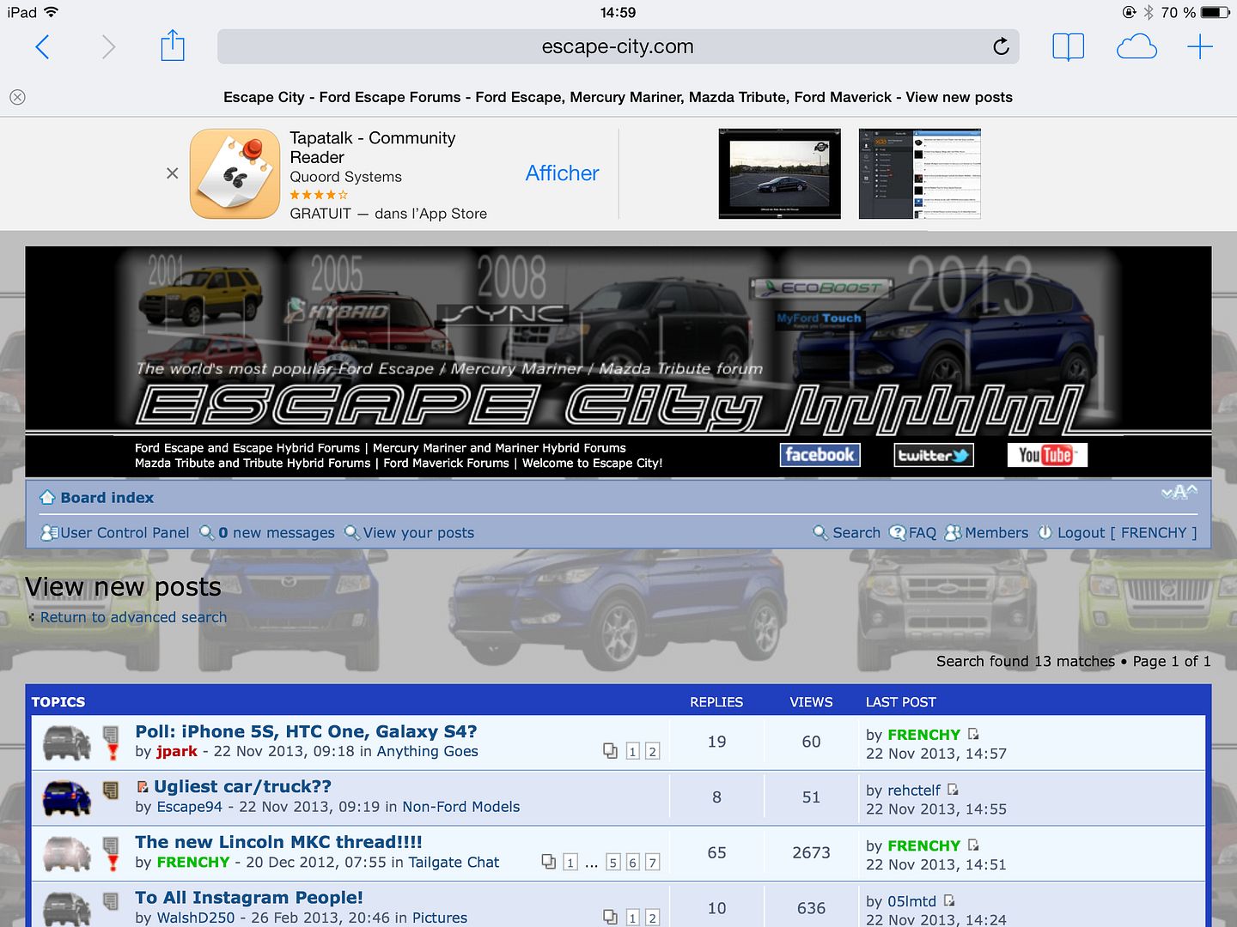Viewport: 1237px width, 927px height.
Task: Open the Safari bookmarks book icon
Action: [x=1068, y=47]
